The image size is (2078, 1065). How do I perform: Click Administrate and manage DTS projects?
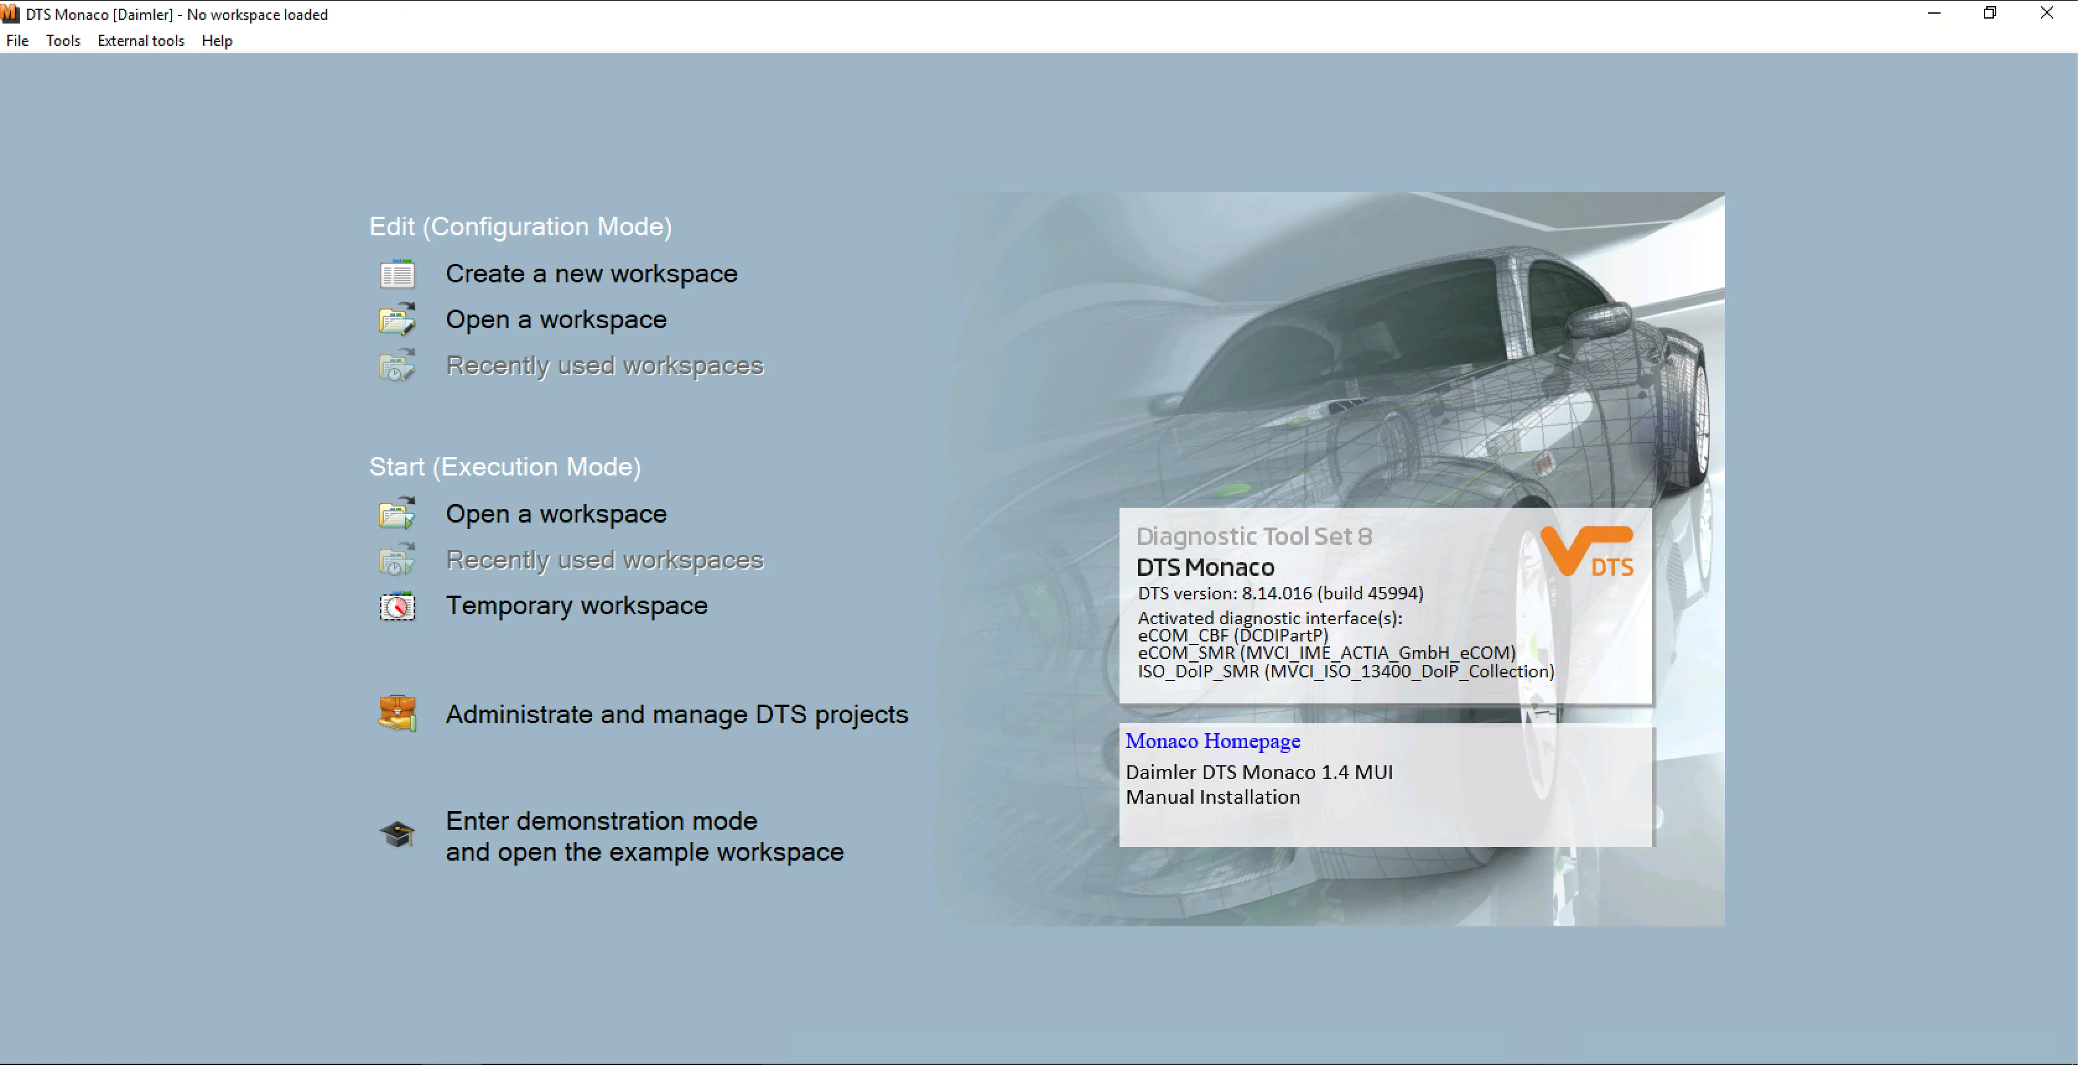click(x=677, y=714)
